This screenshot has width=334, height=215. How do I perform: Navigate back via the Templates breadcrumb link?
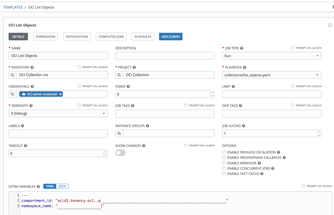[x=13, y=7]
